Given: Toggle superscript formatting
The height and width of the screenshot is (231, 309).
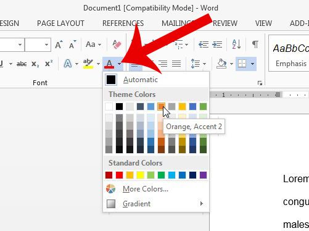Looking at the screenshot, I should pos(49,64).
